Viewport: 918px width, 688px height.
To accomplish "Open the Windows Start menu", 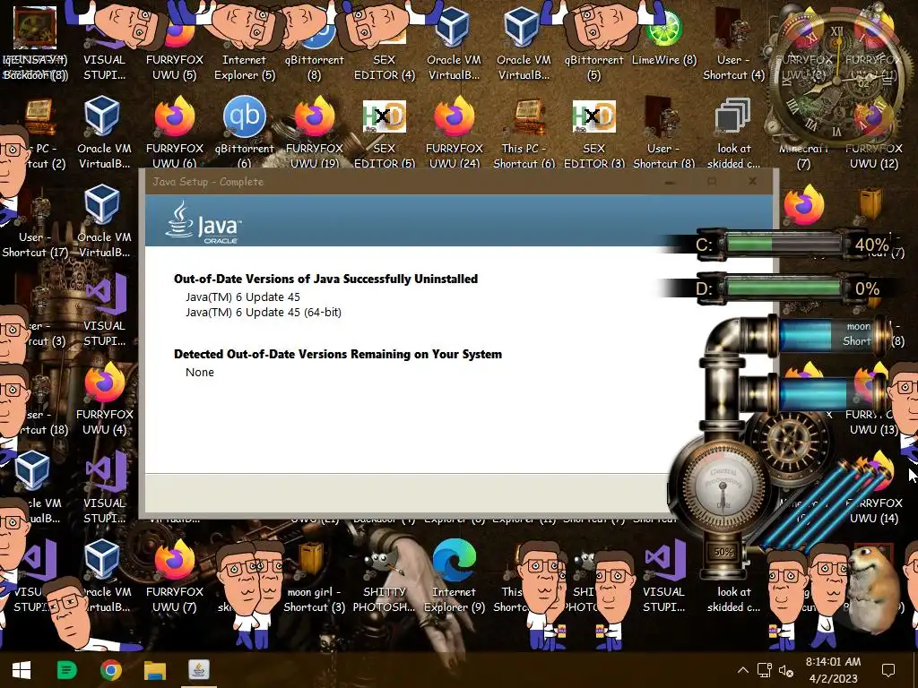I will 22,670.
